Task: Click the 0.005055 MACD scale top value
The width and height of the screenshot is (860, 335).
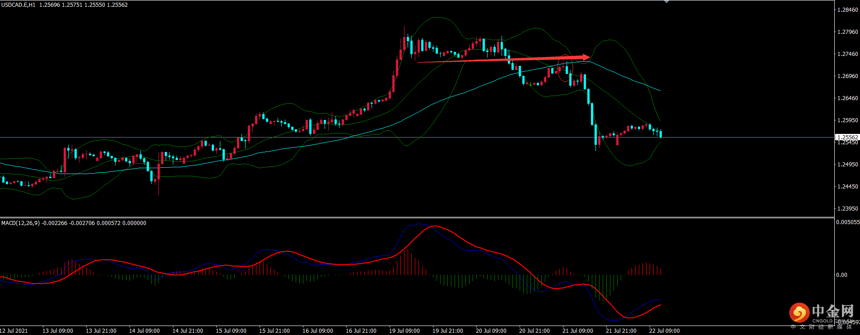Action: (x=847, y=222)
